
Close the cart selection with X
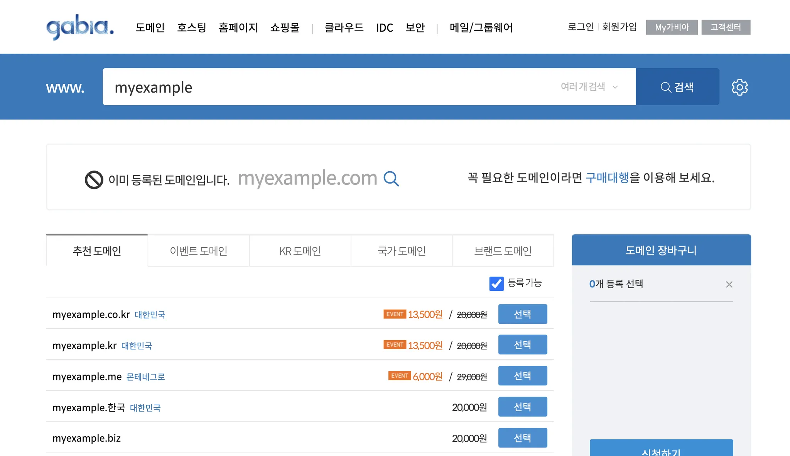click(x=729, y=284)
